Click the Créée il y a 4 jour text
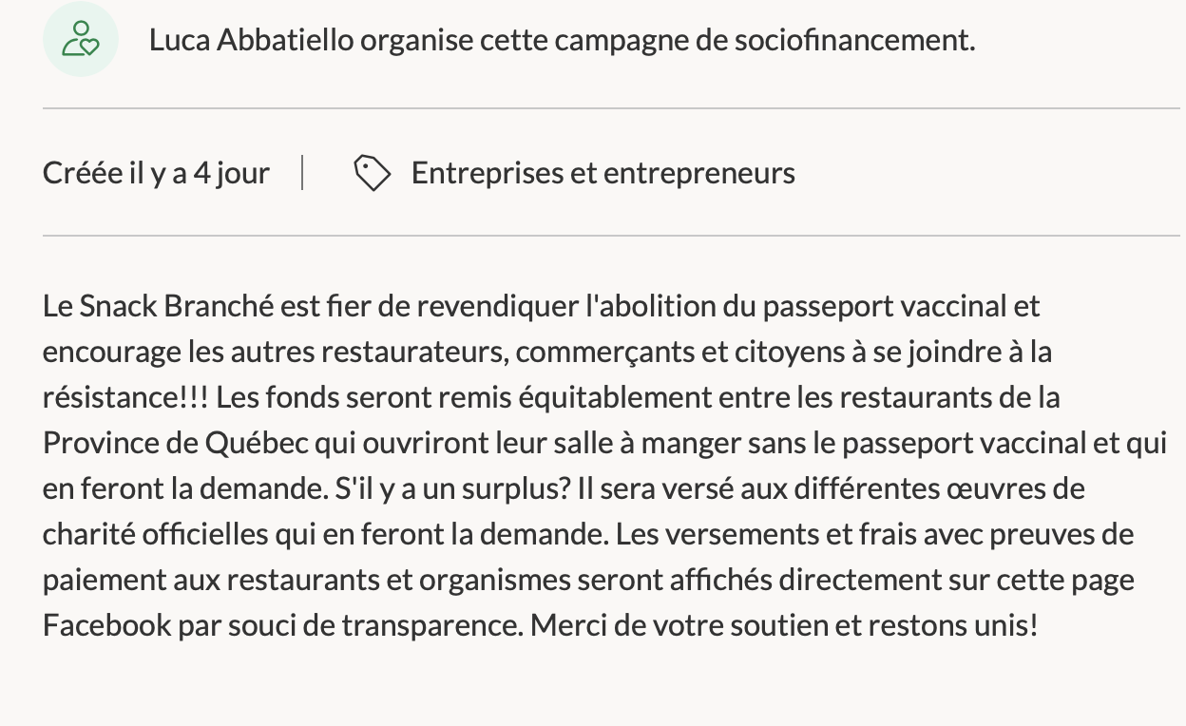 click(156, 173)
